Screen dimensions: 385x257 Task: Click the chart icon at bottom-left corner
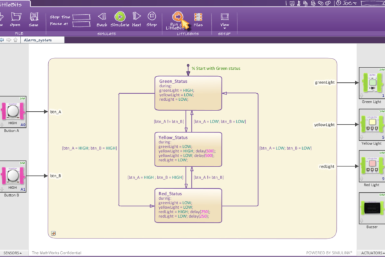coord(54,233)
